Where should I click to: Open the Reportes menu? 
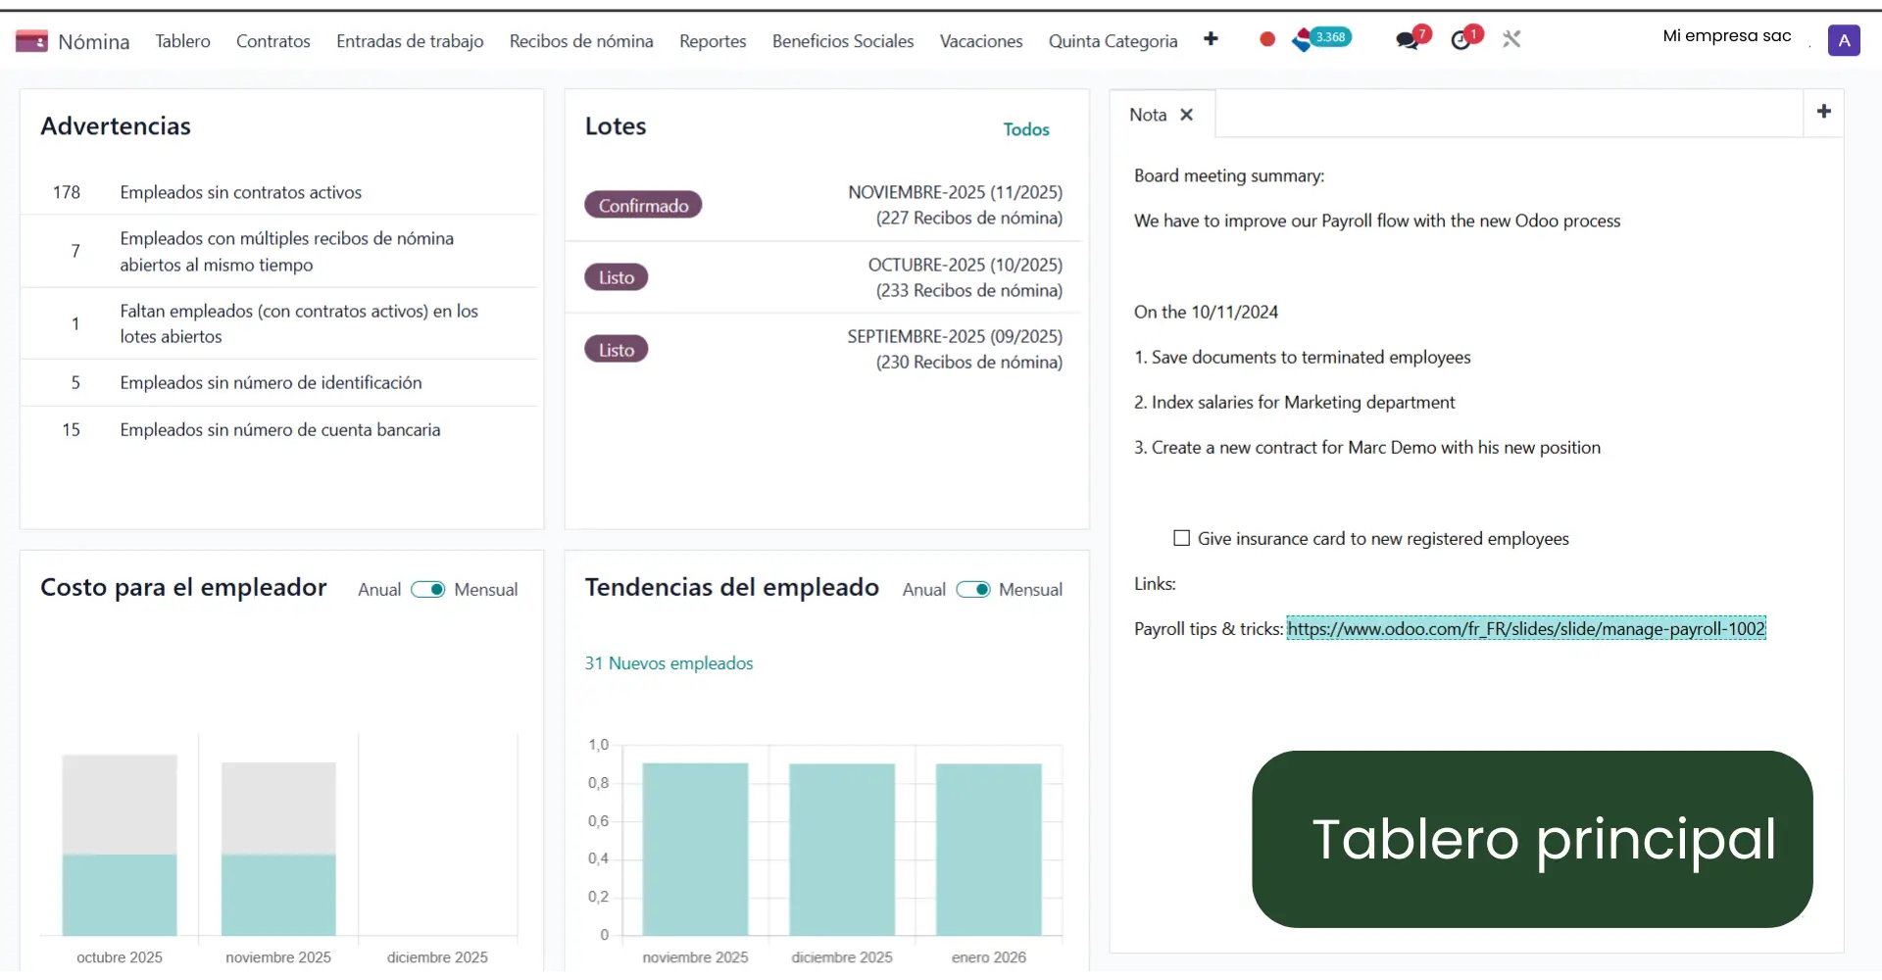point(713,41)
